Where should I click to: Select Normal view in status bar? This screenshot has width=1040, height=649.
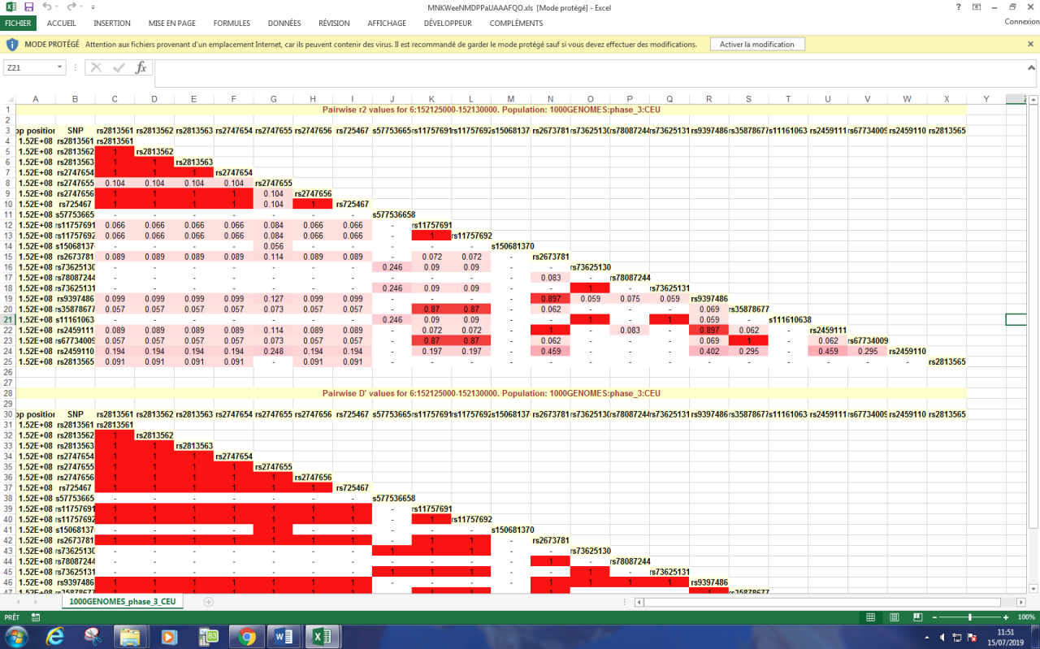click(869, 617)
